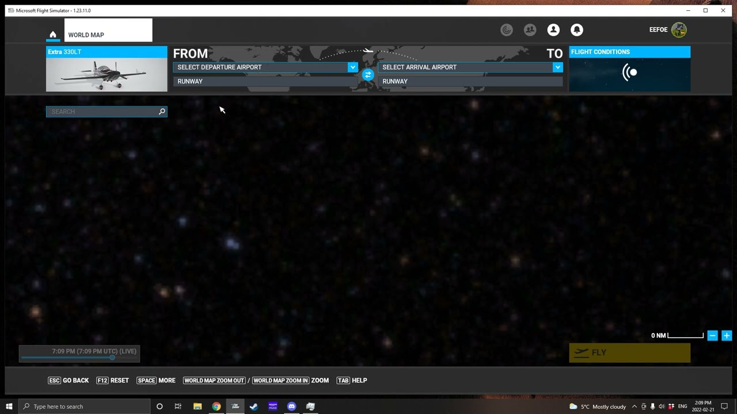The height and width of the screenshot is (414, 737).
Task: Open Steam from taskbar
Action: coord(254,407)
